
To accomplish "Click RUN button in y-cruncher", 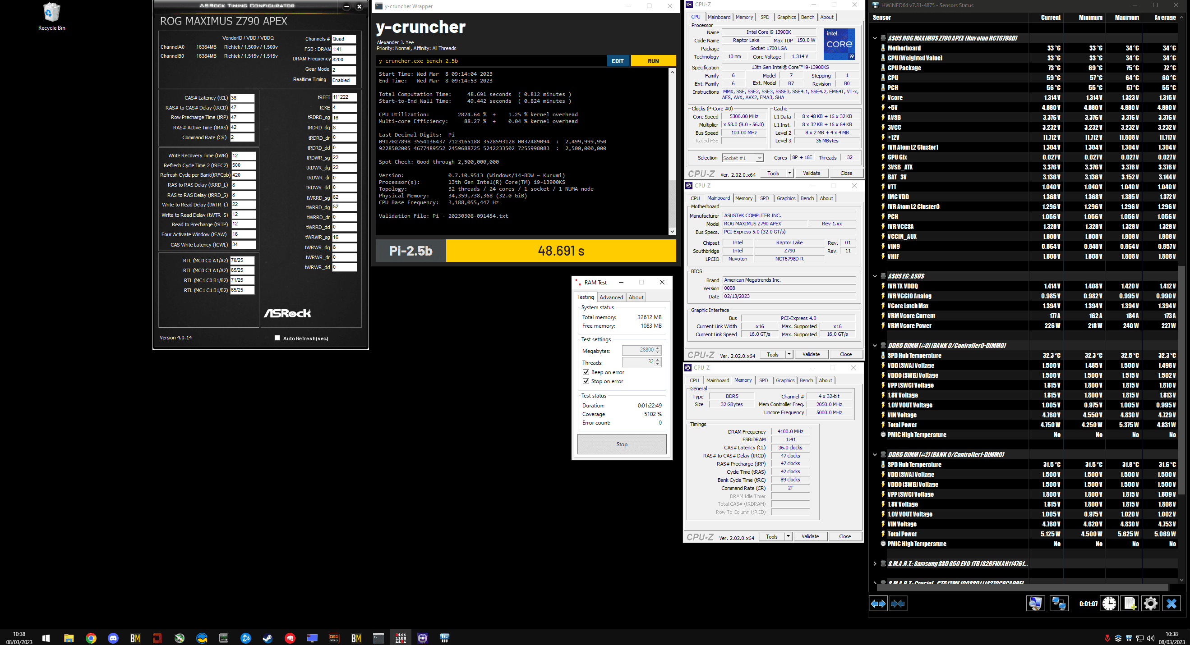I will pos(653,61).
